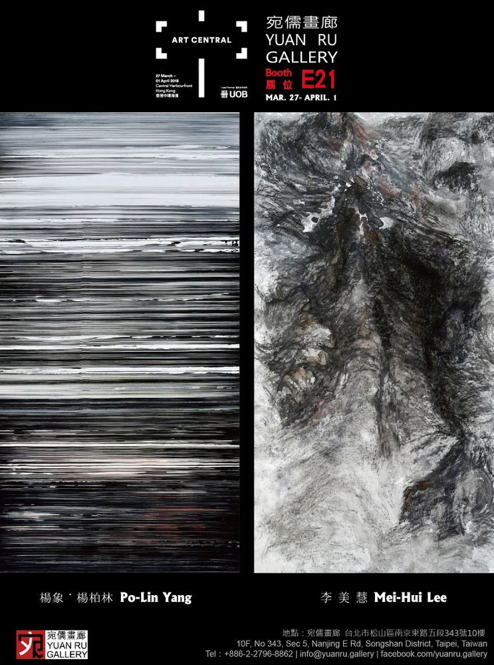Select the Chinese name 李美慧
The width and height of the screenshot is (494, 665).
click(x=344, y=598)
